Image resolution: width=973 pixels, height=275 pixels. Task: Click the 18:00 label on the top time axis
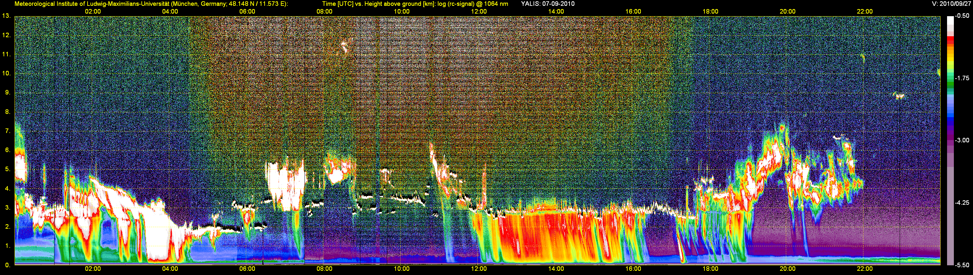point(710,12)
